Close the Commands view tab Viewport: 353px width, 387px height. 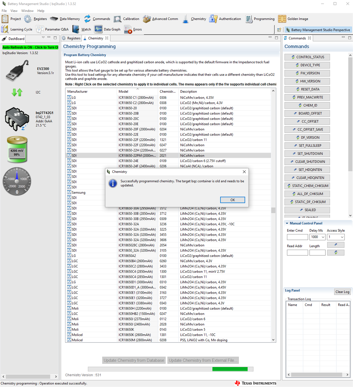[x=309, y=38]
